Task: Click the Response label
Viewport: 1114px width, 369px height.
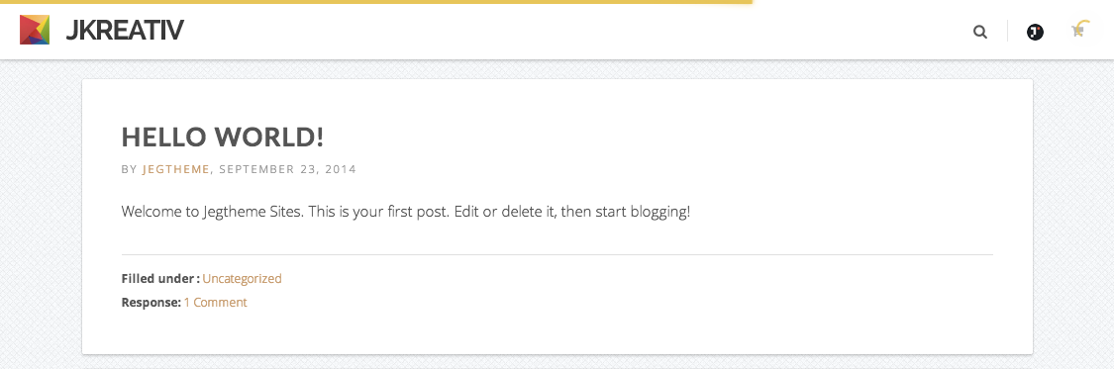Action: tap(152, 303)
